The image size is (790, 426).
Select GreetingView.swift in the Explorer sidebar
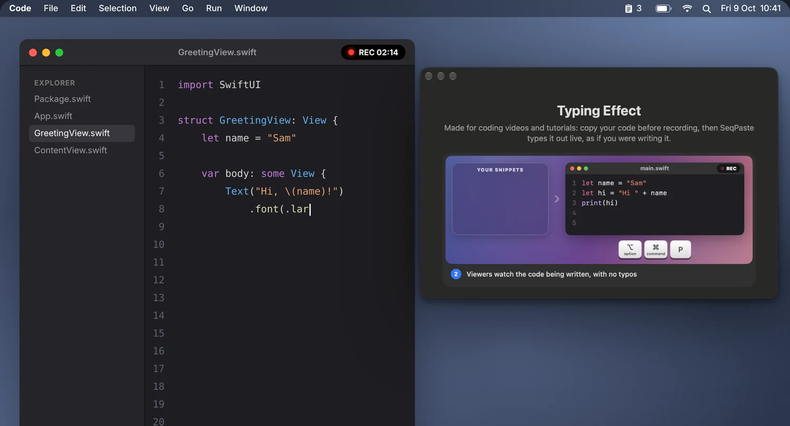click(x=82, y=133)
